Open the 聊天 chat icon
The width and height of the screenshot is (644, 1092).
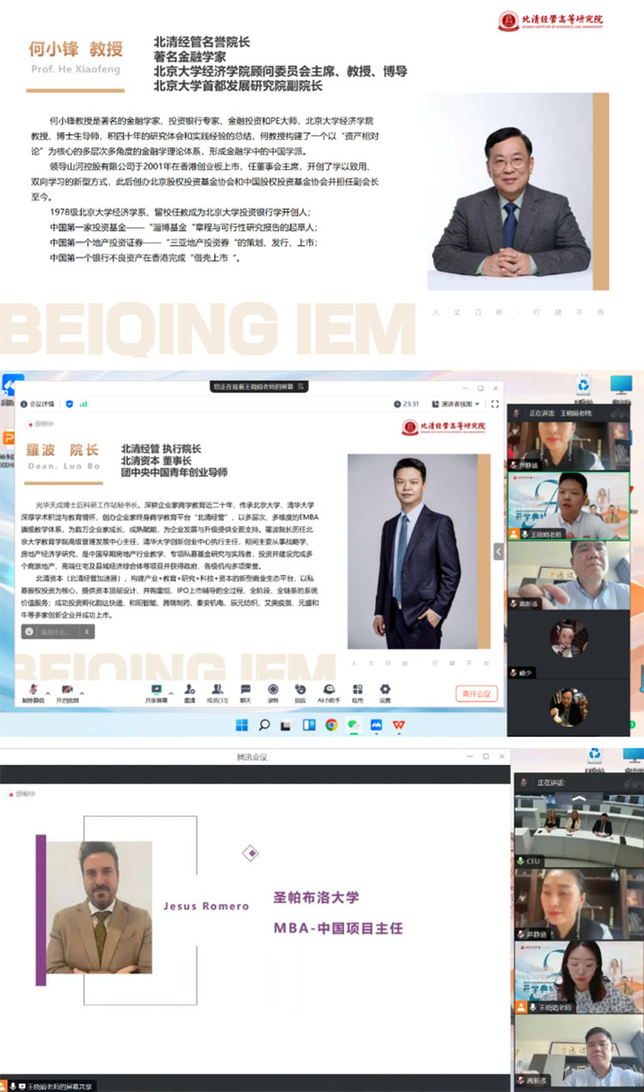point(246,689)
